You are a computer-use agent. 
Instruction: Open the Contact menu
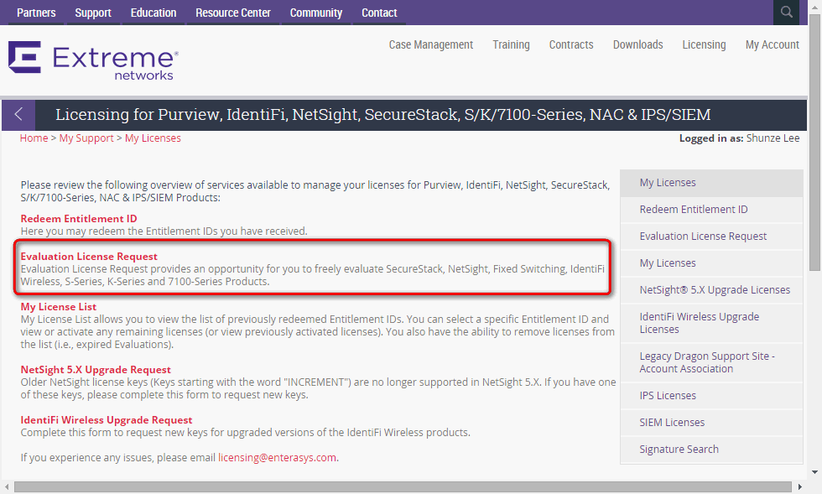(379, 13)
